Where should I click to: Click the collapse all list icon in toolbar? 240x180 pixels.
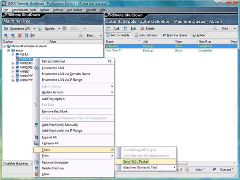point(33,36)
